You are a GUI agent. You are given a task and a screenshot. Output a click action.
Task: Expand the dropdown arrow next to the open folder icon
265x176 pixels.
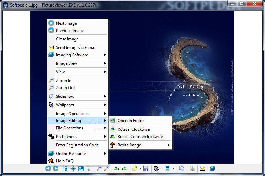point(140,168)
